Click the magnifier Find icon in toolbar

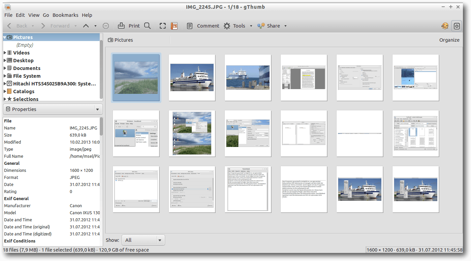tap(147, 26)
